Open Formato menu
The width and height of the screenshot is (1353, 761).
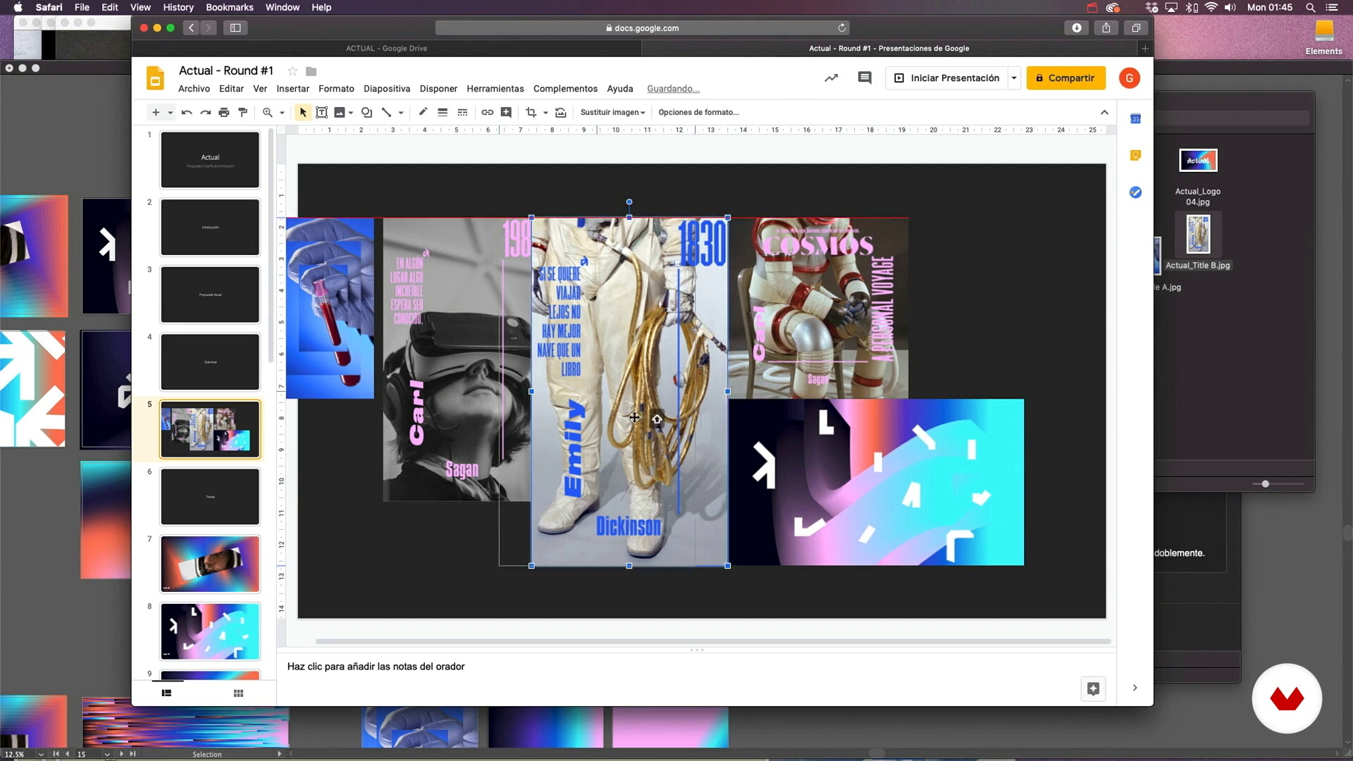[x=336, y=89]
